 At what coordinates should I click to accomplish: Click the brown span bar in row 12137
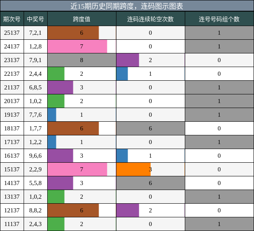coord(73,210)
